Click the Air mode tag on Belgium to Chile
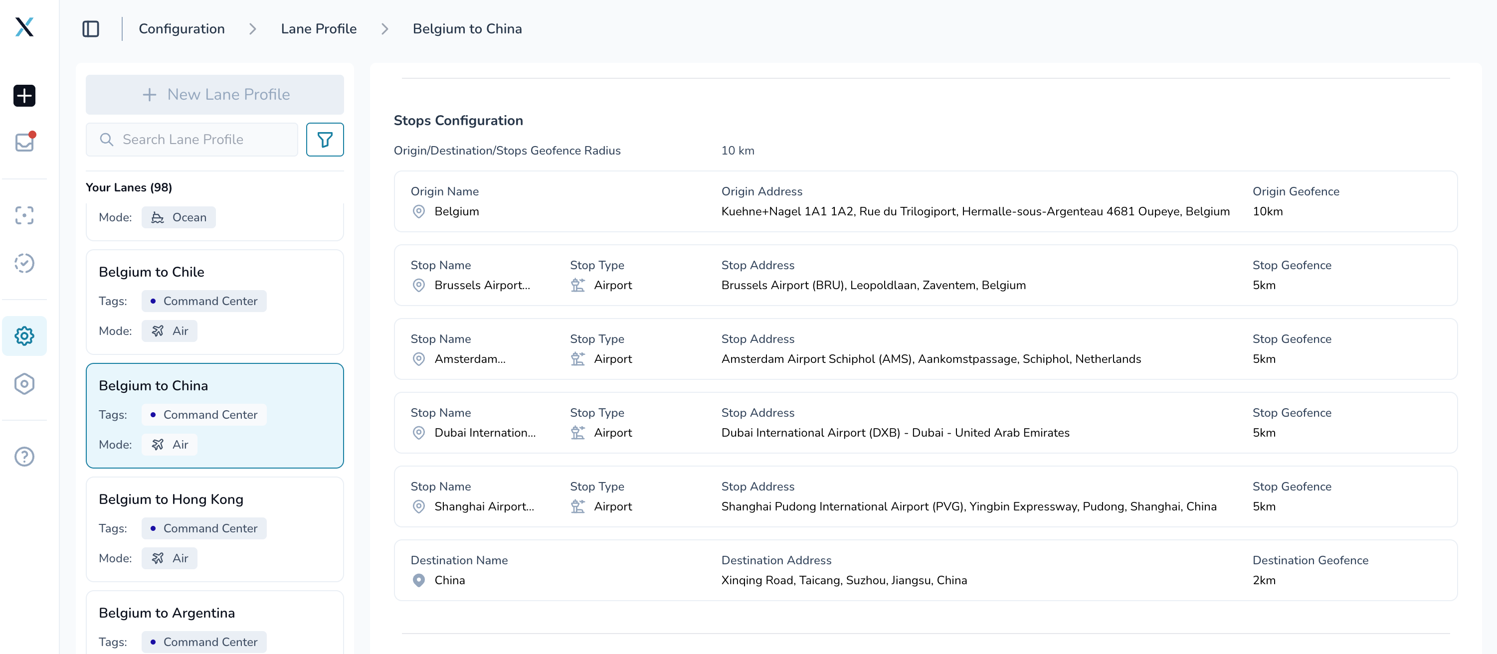This screenshot has width=1497, height=654. 170,331
